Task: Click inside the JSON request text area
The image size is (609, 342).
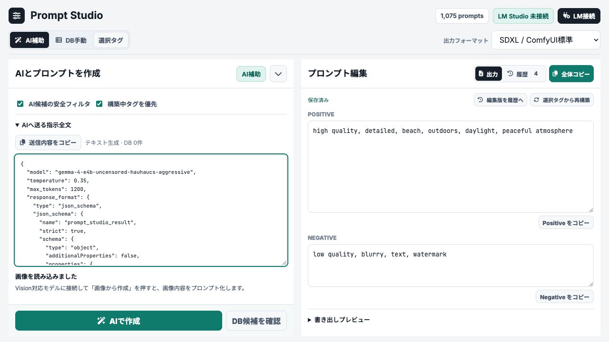Action: click(x=151, y=210)
